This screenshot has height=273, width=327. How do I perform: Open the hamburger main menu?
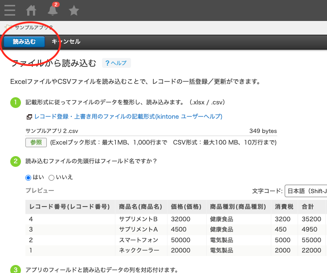(x=9, y=10)
